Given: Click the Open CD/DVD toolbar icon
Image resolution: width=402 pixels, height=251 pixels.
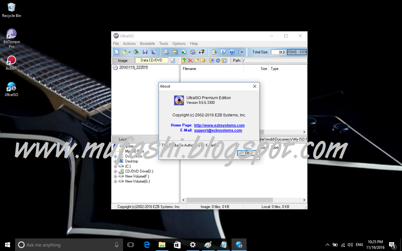Looking at the screenshot, I should (x=136, y=52).
